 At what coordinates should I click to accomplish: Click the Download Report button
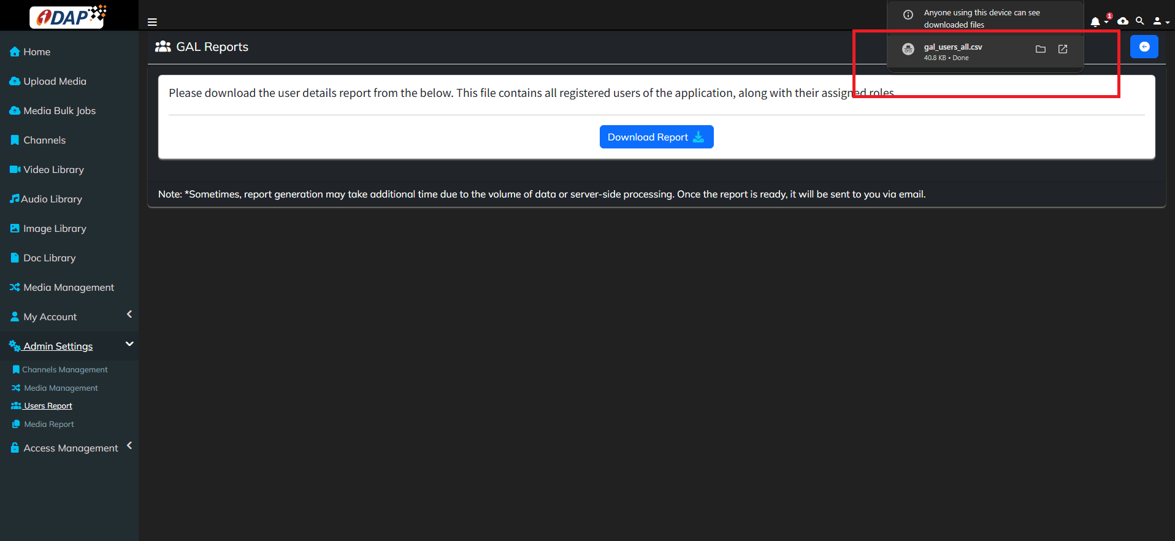point(656,137)
